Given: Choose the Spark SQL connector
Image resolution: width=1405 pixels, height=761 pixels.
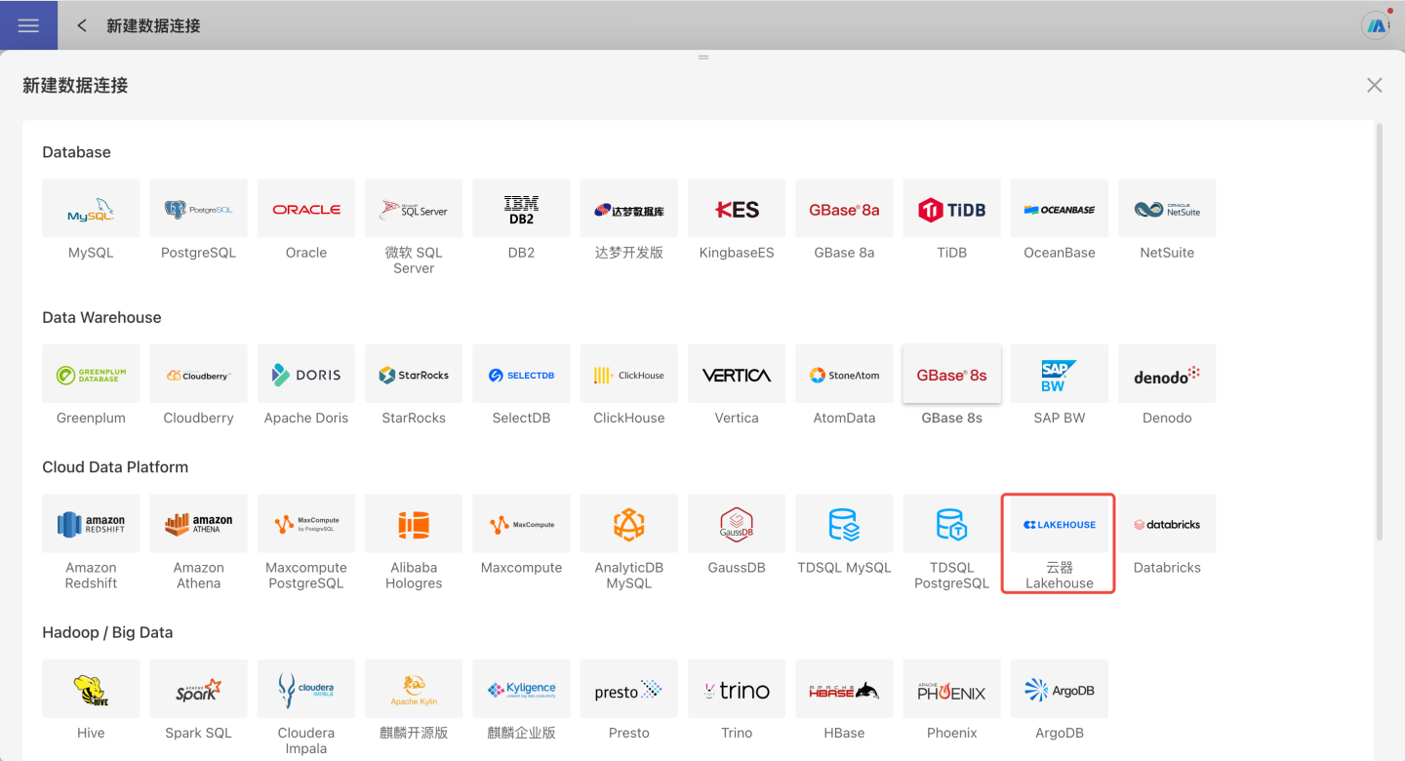Looking at the screenshot, I should (x=198, y=691).
